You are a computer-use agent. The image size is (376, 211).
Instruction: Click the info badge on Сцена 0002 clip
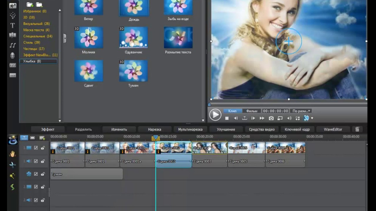point(159,152)
